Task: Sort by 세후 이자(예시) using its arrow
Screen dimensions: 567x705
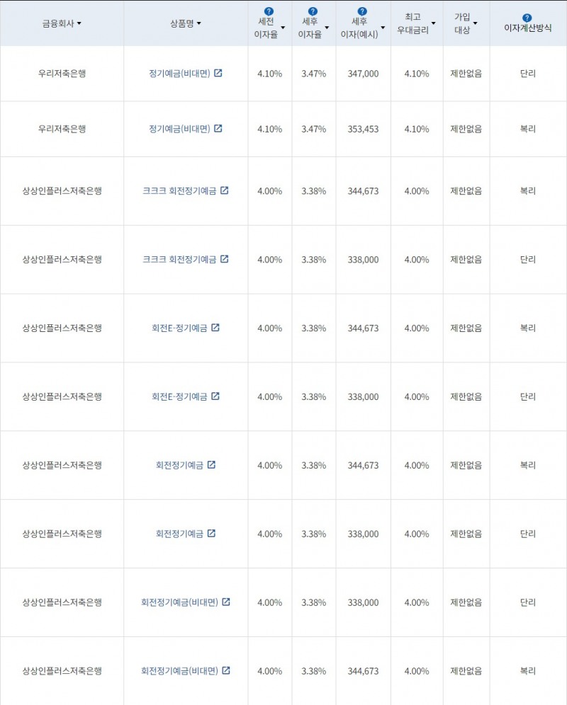Action: tap(383, 28)
